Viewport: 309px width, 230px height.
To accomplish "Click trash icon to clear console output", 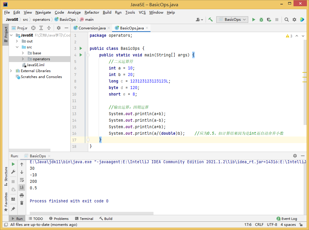I will coord(22,203).
